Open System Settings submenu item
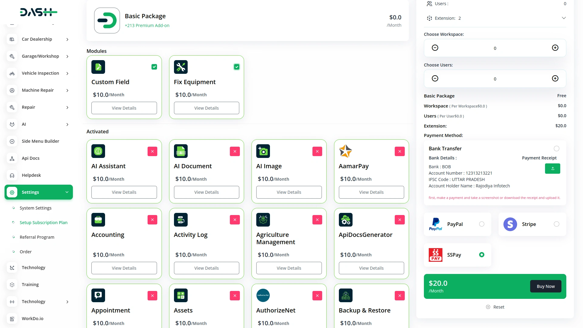Screen dimensions: 583x328 pyautogui.click(x=36, y=208)
